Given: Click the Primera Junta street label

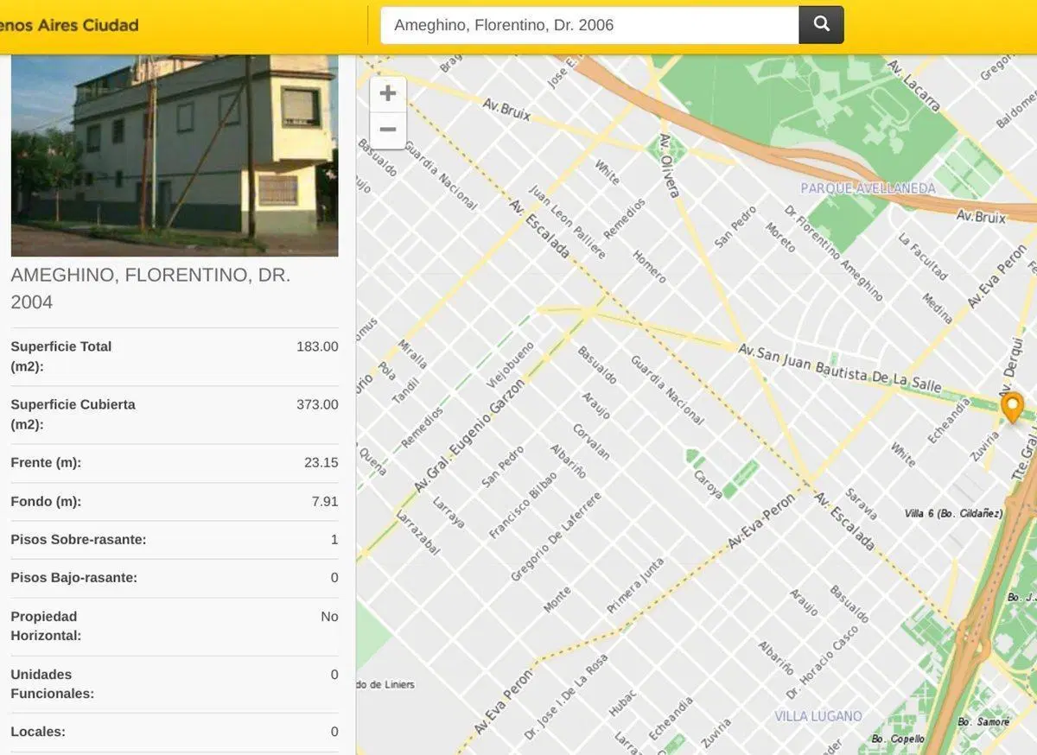Looking at the screenshot, I should pos(635,587).
